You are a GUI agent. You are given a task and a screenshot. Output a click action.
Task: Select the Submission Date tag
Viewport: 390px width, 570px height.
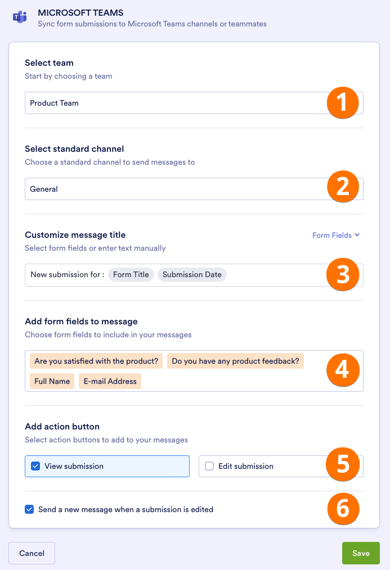[x=192, y=275]
